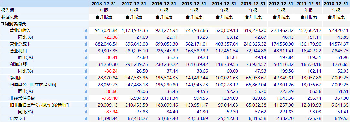Open chart icon for 扣非后归属母公司股东的净利润 row
Viewport: 350px width, 122px height.
[85, 105]
